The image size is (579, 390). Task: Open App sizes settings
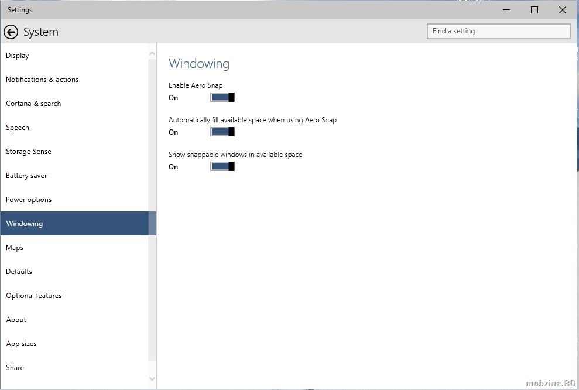tap(74, 344)
